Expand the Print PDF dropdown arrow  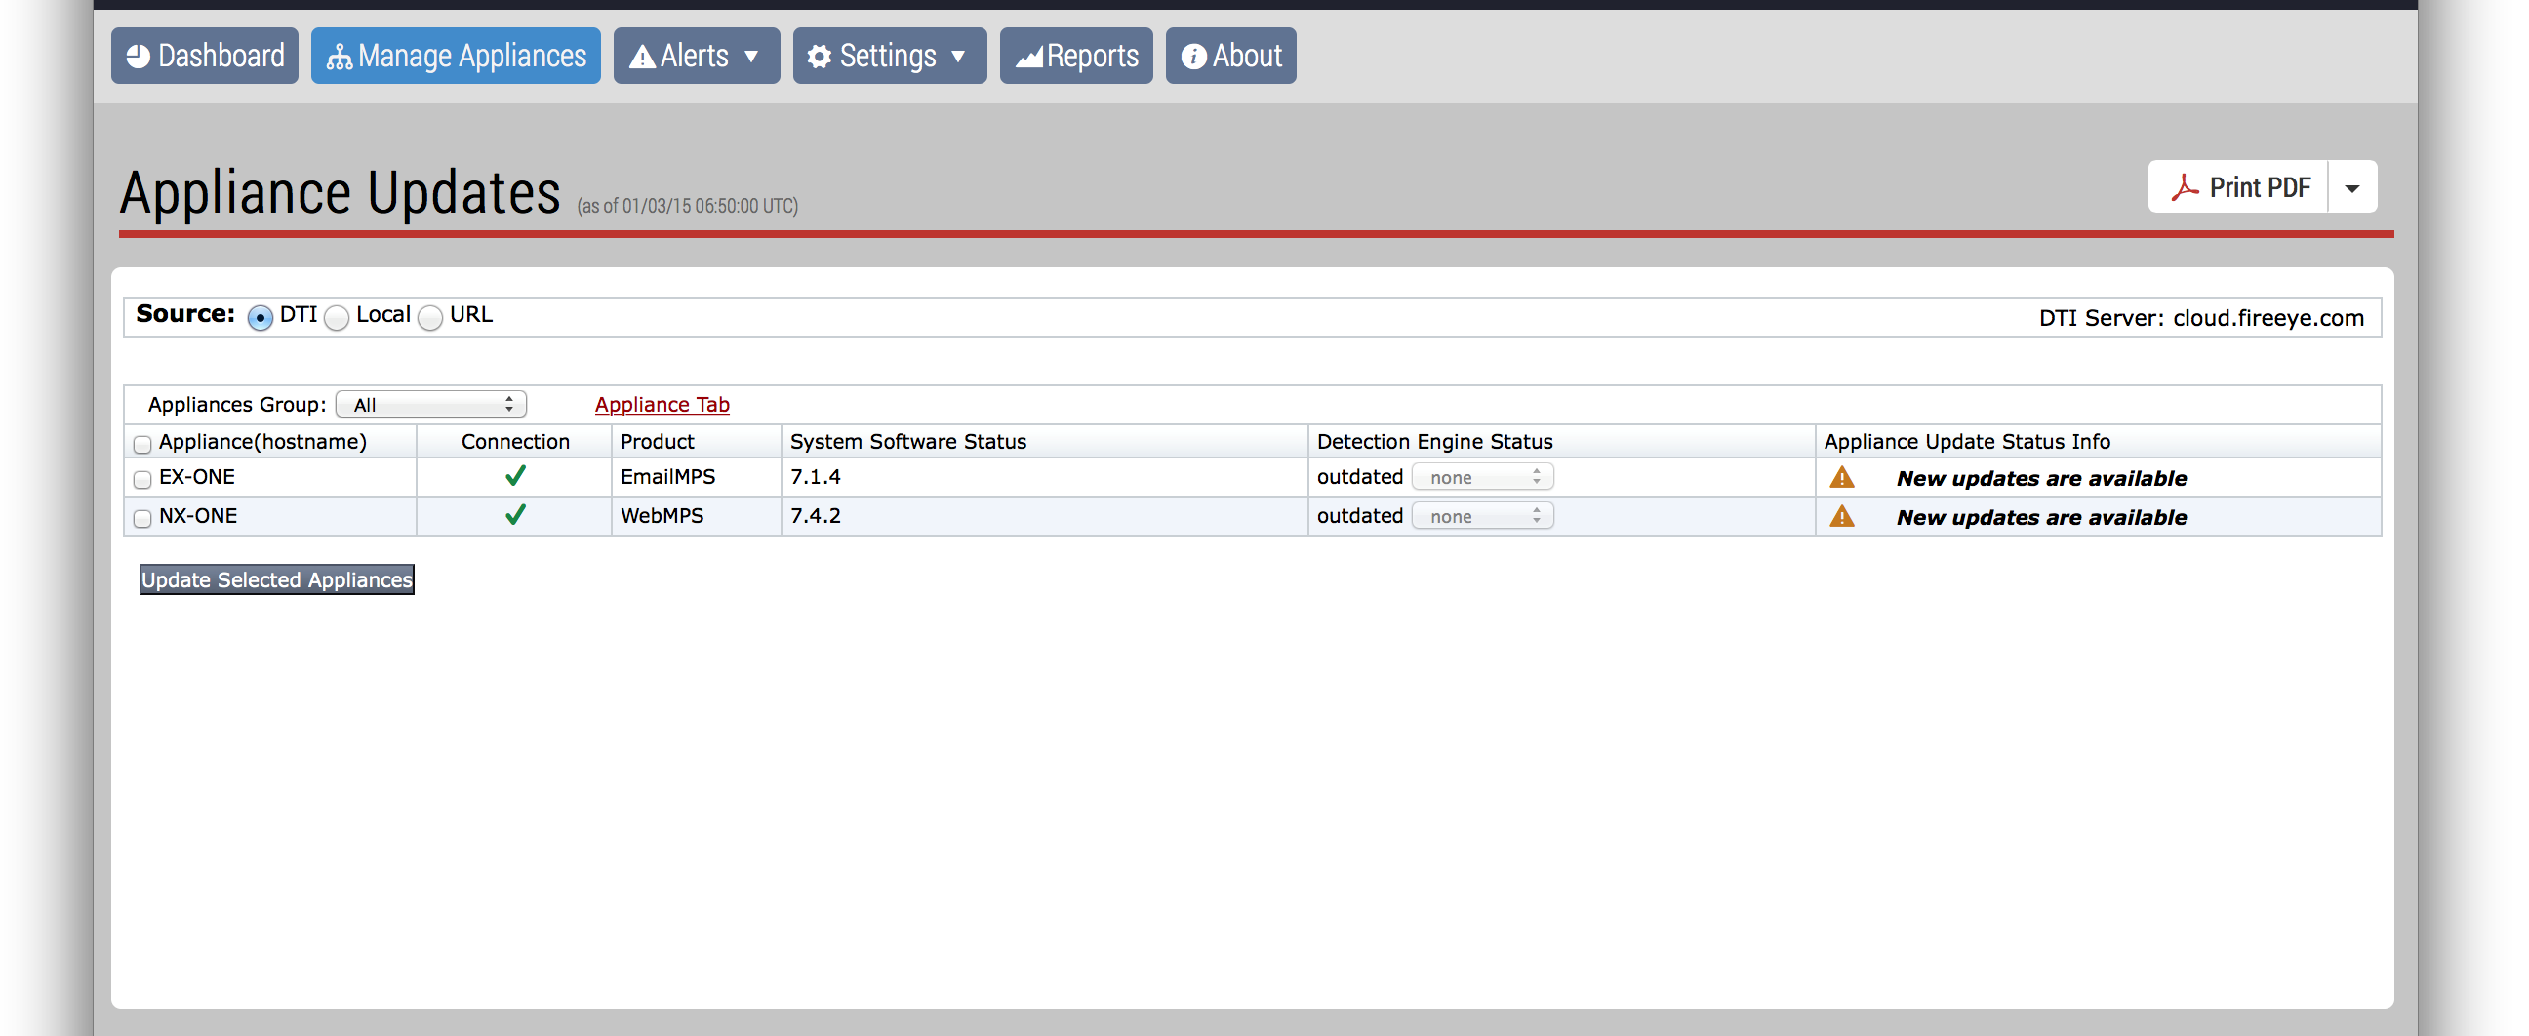pos(2352,186)
